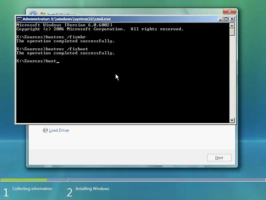The height and width of the screenshot is (200, 266).
Task: Click the current prompt line with 'boot'
Action: 38,61
